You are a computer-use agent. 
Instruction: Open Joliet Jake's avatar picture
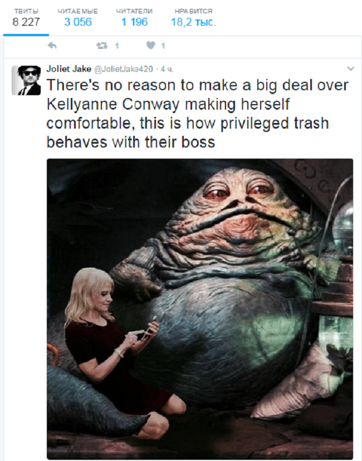pos(26,80)
